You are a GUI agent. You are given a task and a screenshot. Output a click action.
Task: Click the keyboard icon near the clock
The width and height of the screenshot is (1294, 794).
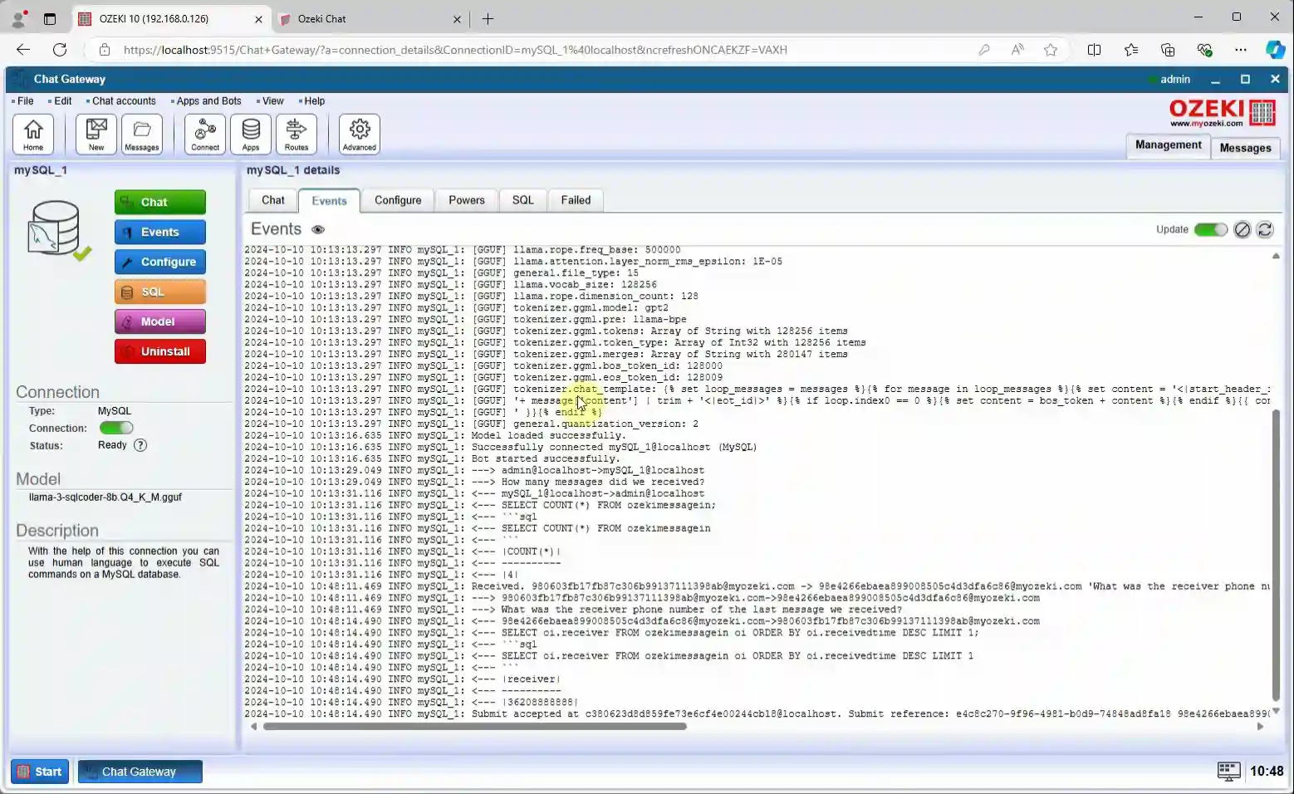click(x=1228, y=772)
